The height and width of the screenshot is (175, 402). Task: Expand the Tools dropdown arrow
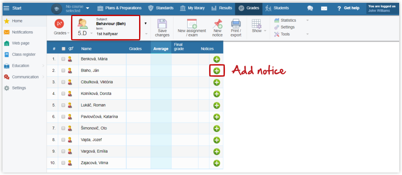coord(308,34)
